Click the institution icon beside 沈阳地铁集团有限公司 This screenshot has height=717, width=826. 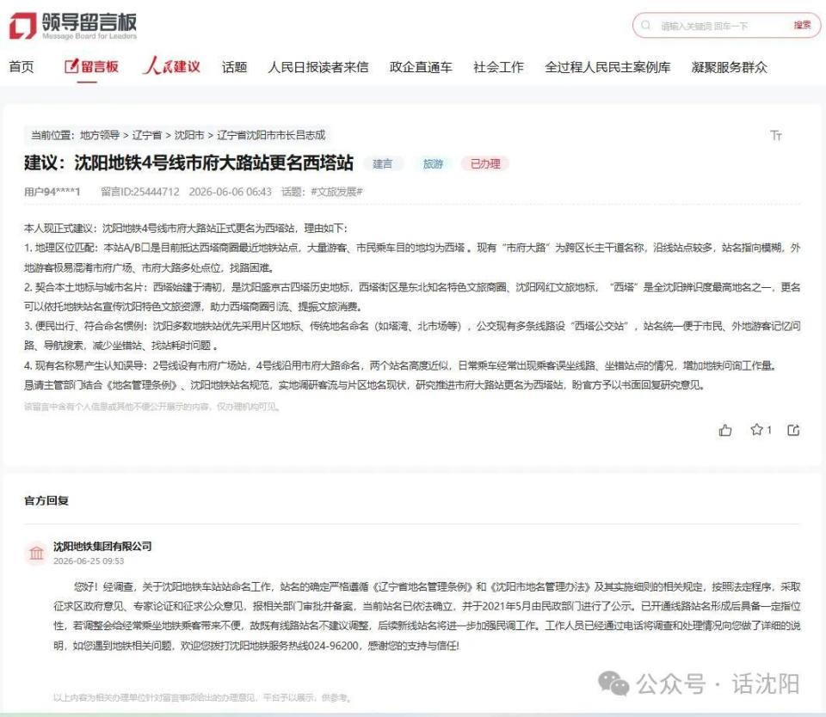tap(36, 554)
